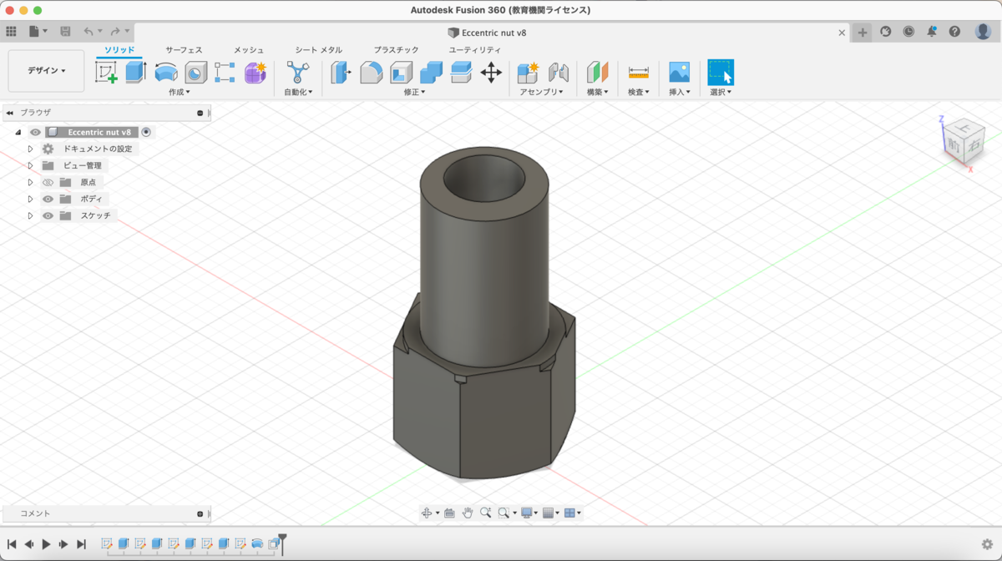Switch to the サーフェス tab
This screenshot has width=1002, height=561.
(184, 50)
